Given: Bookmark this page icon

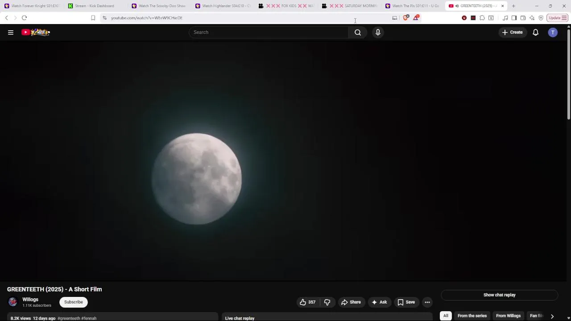Looking at the screenshot, I should [93, 18].
